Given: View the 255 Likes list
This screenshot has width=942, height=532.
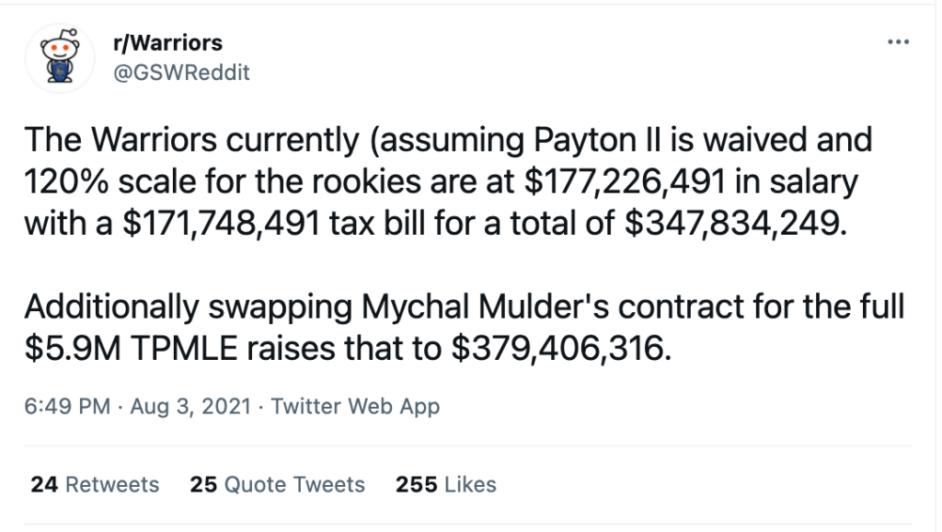Looking at the screenshot, I should tap(445, 484).
